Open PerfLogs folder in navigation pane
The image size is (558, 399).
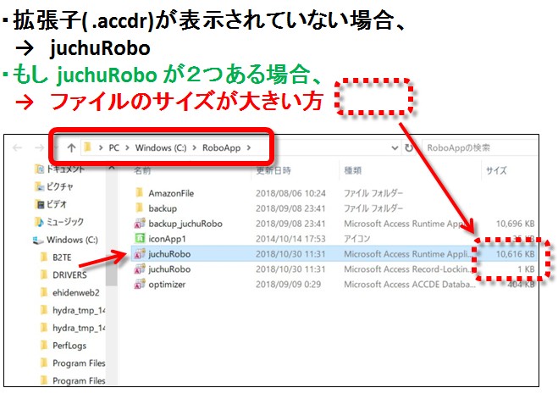point(69,346)
